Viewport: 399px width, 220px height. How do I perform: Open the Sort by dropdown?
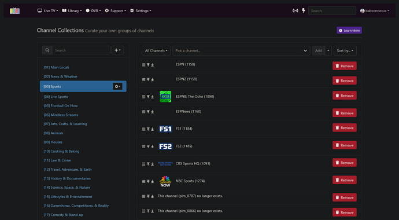pos(345,51)
